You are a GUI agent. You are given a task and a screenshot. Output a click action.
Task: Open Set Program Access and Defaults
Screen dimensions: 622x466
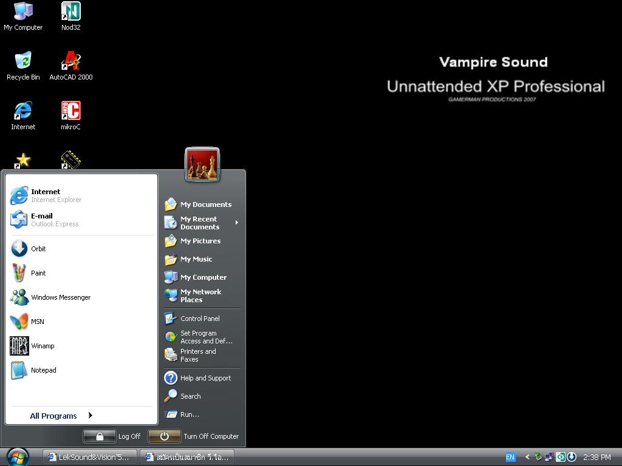pos(202,337)
